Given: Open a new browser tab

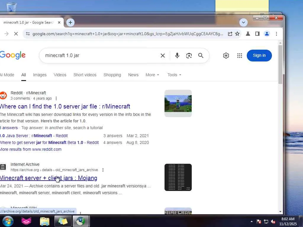Looking at the screenshot, I should coord(70,22).
